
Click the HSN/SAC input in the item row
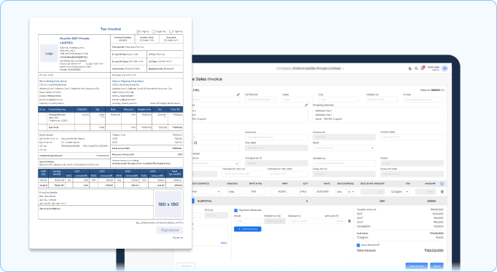click(235, 192)
